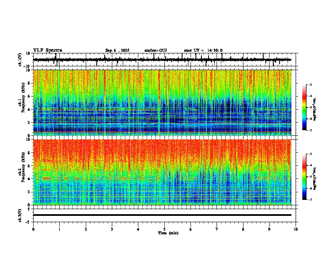Click the ch.2 color scale bar

304,177
